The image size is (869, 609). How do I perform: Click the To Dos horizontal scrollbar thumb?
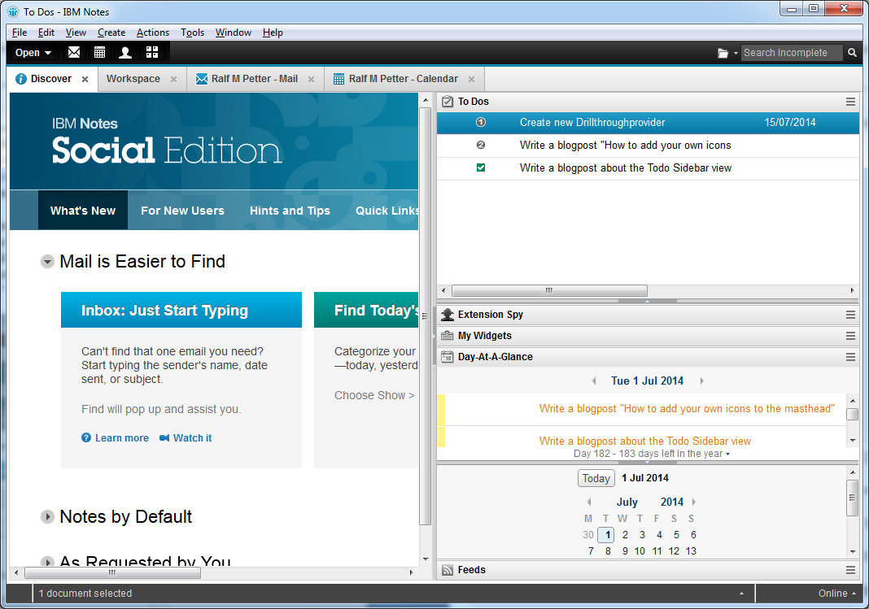pos(549,290)
